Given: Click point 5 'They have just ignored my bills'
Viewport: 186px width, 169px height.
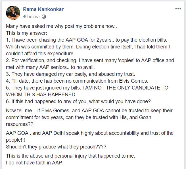Looking at the screenshot, I should tap(87, 88).
